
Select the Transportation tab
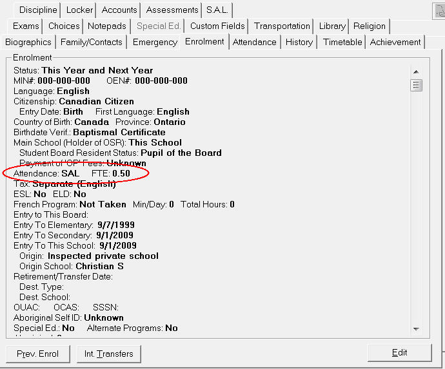pyautogui.click(x=282, y=26)
